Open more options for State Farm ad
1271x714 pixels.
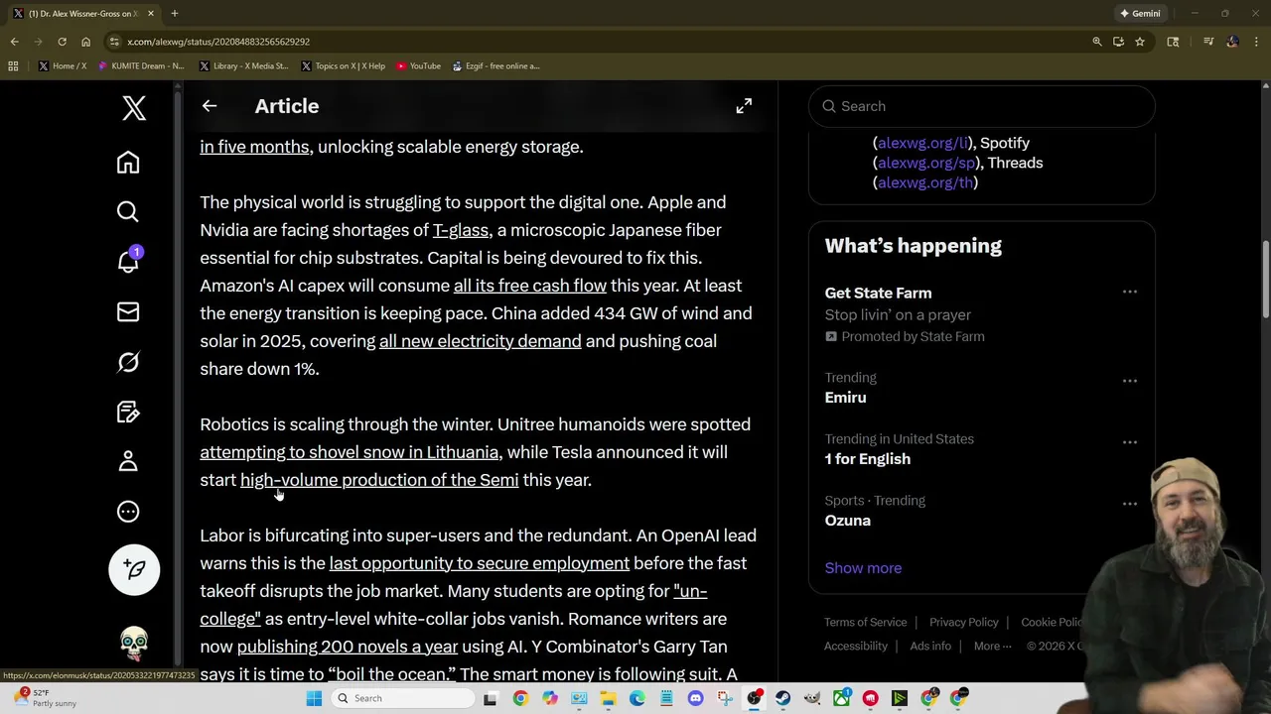coord(1130,293)
